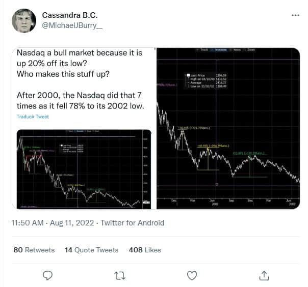This screenshot has width=308, height=287.
Task: Click the Traducir Tweet link
Action: (x=33, y=117)
